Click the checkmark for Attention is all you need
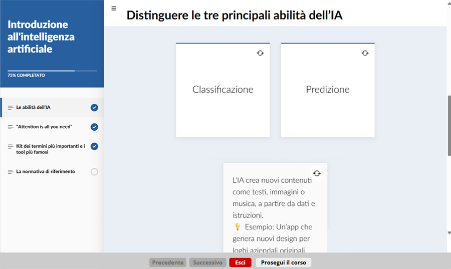The image size is (451, 269). [x=94, y=127]
